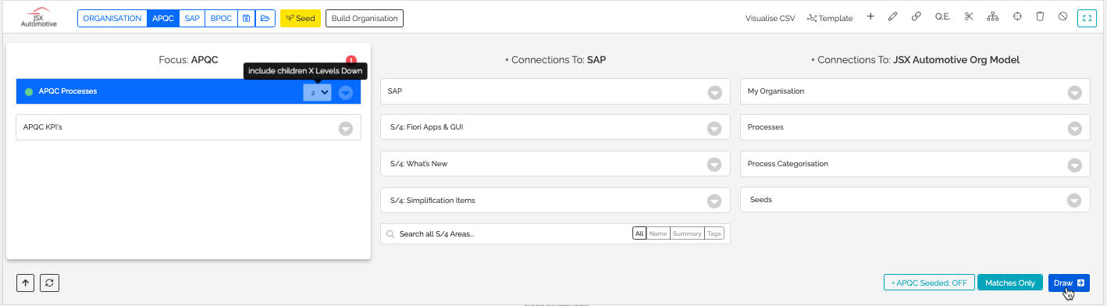Select the Summary search filter
The height and width of the screenshot is (306, 1107).
687,233
